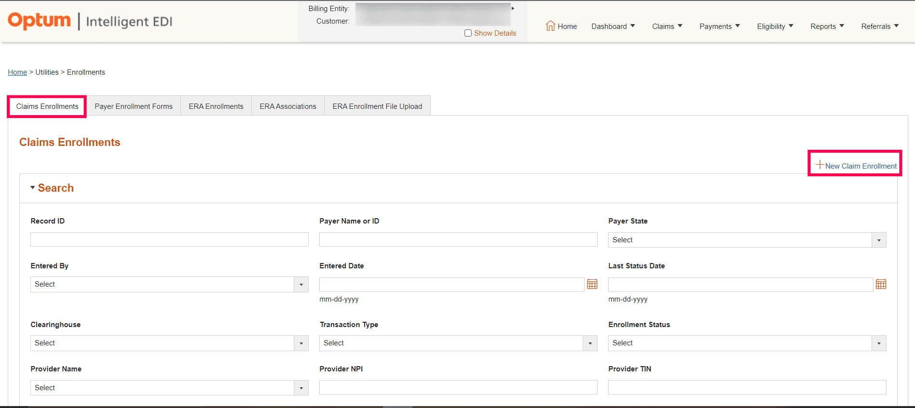Open the Claims menu in navigation
The width and height of the screenshot is (915, 408).
pyautogui.click(x=667, y=26)
